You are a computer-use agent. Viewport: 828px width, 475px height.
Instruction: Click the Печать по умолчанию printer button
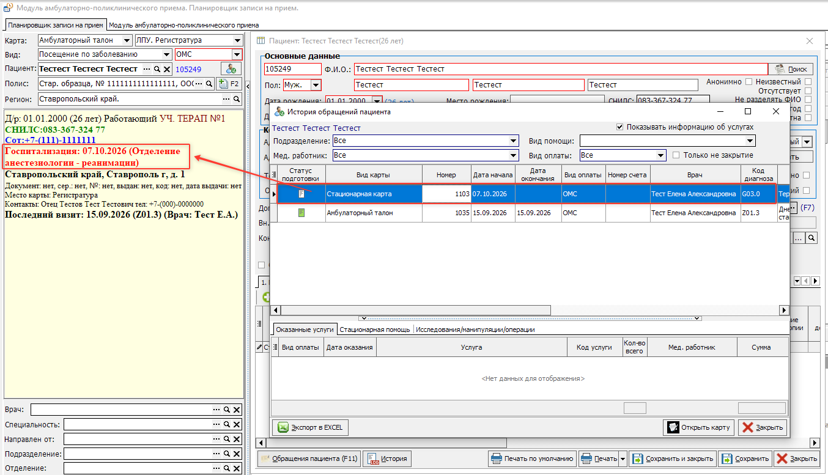point(533,458)
